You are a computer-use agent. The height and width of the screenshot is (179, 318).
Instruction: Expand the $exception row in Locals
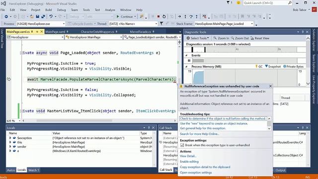point(10,138)
